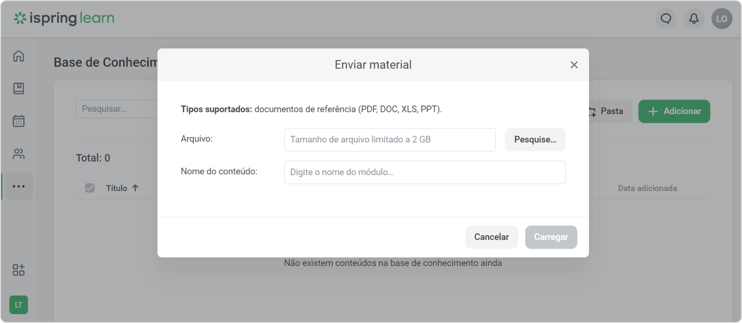Click the Arquivo file path field
Screen dimensions: 742x323
(x=390, y=140)
